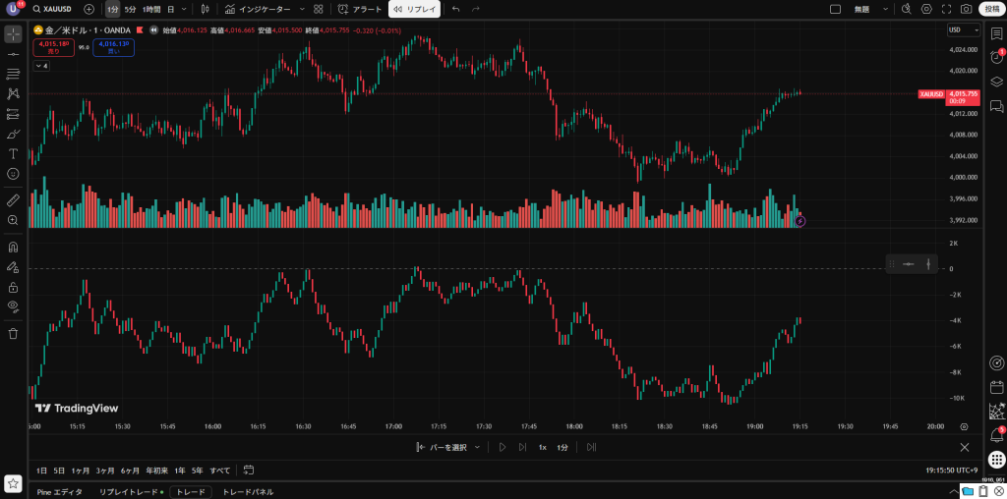Select the Measure ruler tool

(13, 200)
